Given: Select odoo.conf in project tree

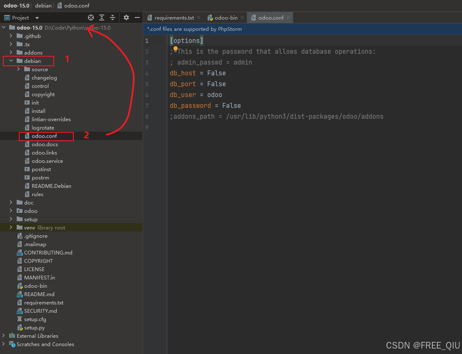Looking at the screenshot, I should (x=44, y=136).
